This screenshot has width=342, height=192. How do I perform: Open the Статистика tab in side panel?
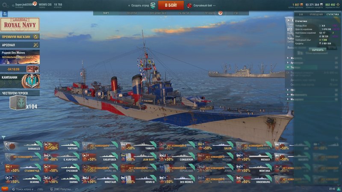333,15
